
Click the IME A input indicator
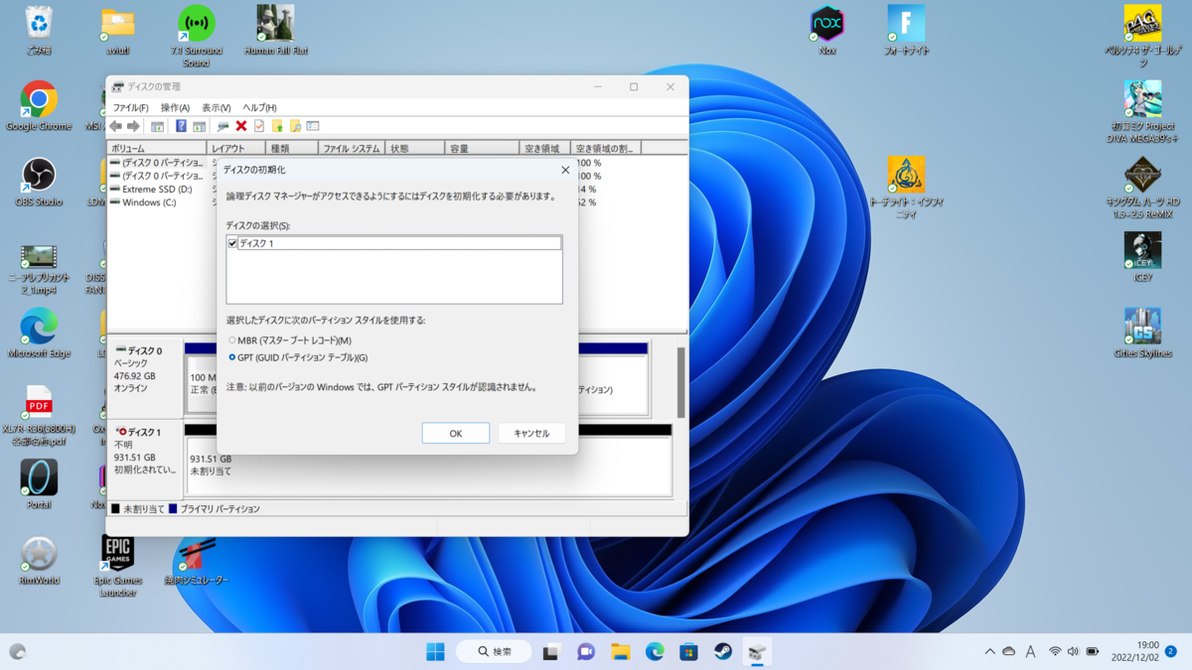1030,652
